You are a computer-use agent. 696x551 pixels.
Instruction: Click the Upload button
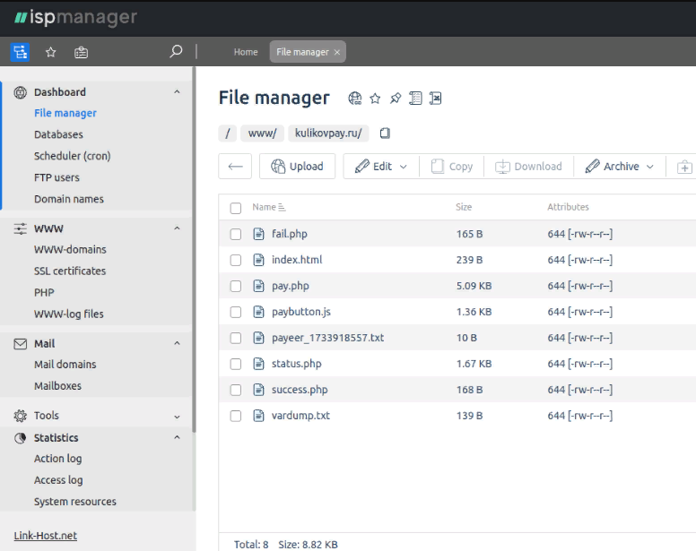coord(298,167)
